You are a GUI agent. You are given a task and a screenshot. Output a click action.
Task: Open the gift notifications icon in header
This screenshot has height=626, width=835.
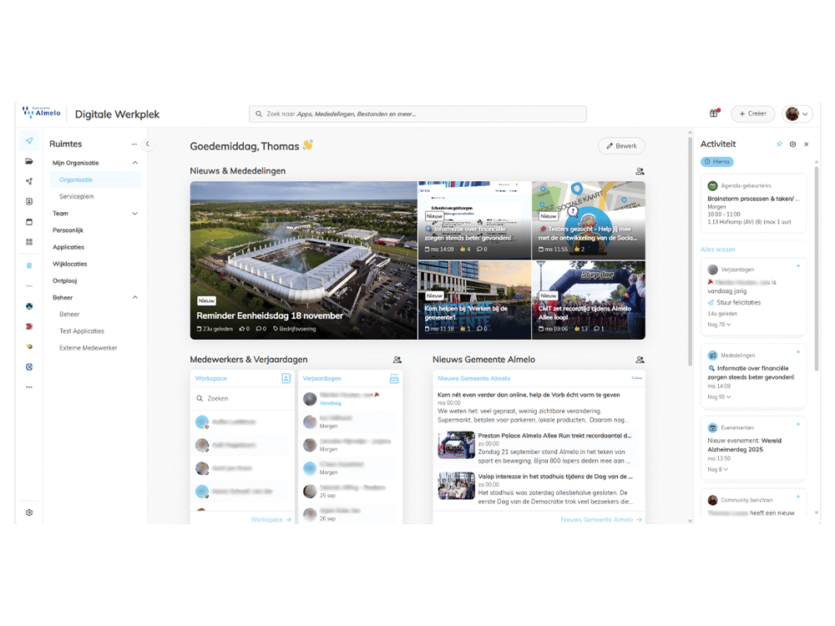pos(714,114)
